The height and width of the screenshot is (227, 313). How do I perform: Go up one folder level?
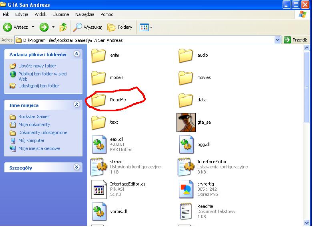(x=63, y=27)
